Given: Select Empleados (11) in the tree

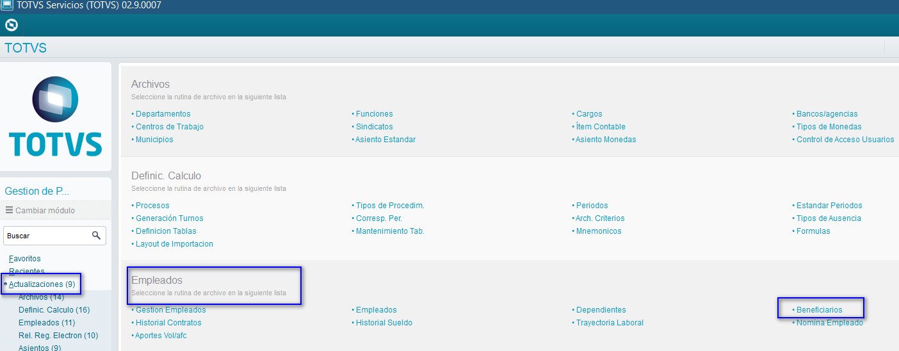Looking at the screenshot, I should tap(47, 323).
